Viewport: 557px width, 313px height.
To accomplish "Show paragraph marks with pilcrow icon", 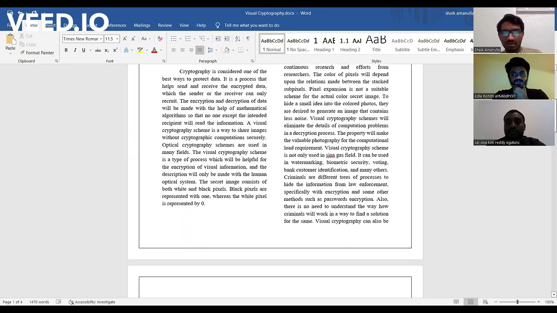I will click(x=248, y=39).
